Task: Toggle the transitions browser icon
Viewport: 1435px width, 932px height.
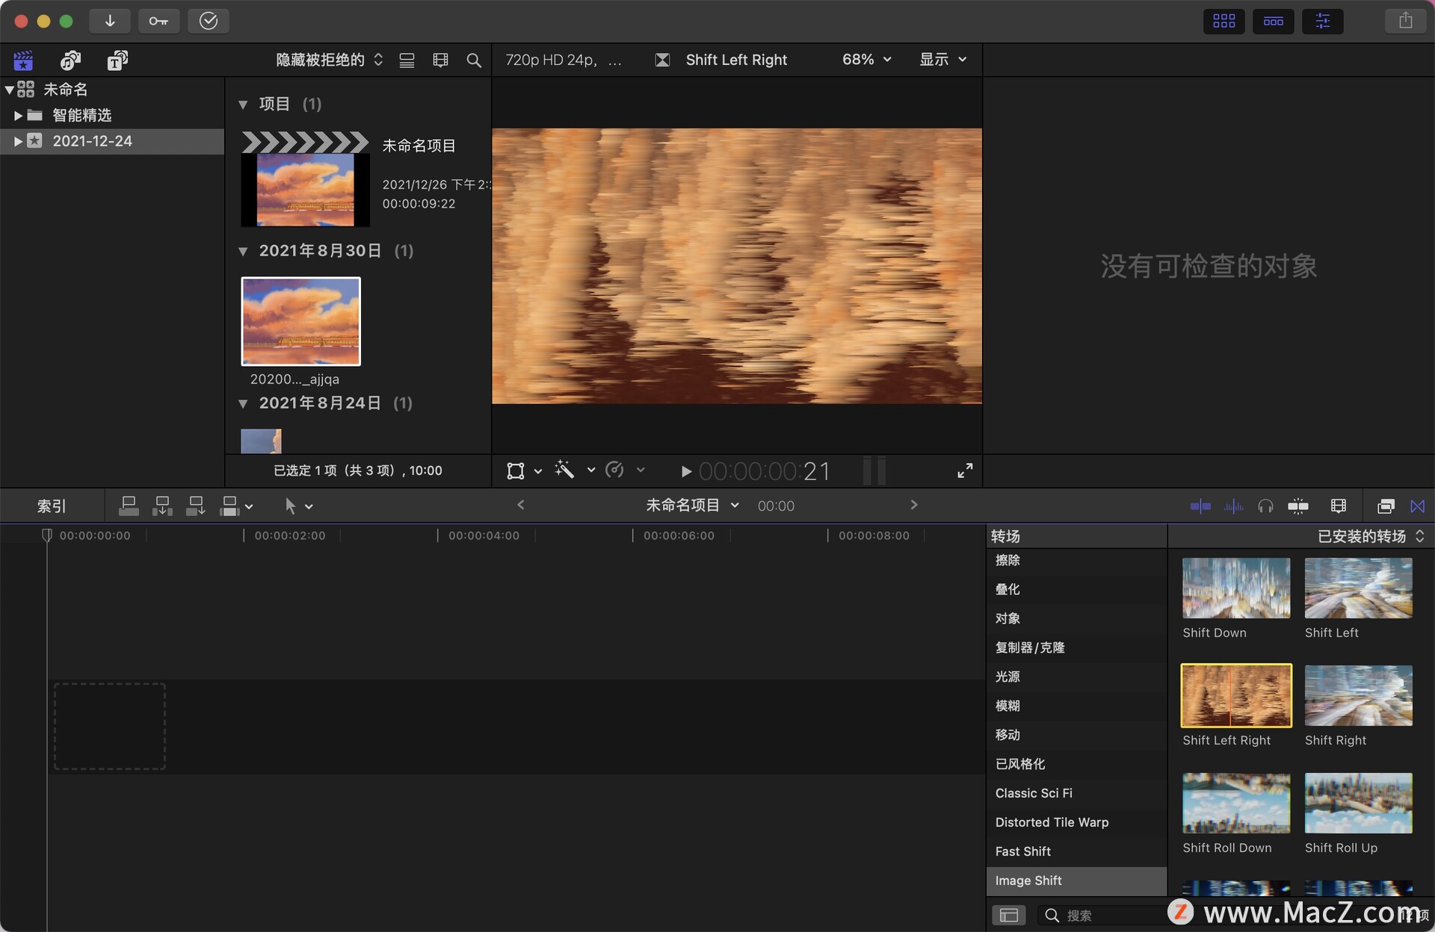Action: (x=1417, y=506)
